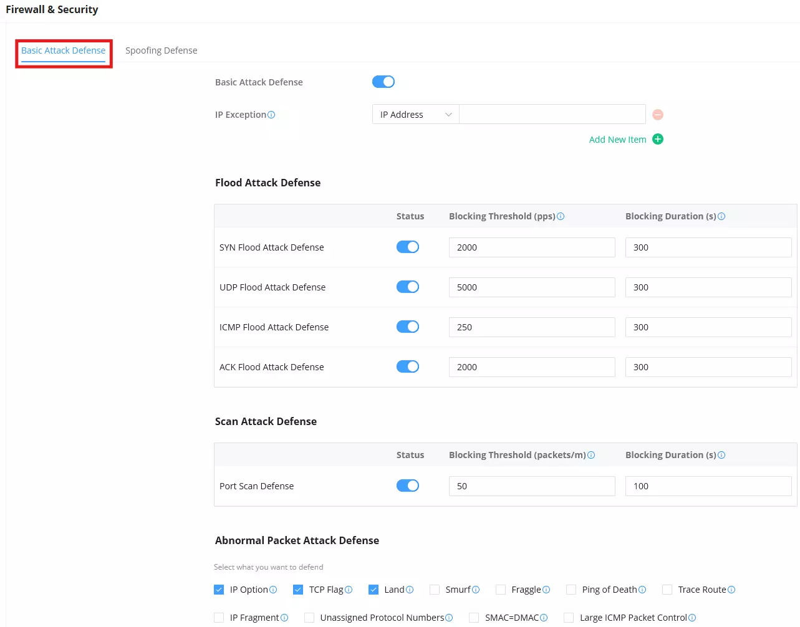Enable the Smurf checkbox
The height and width of the screenshot is (627, 800).
435,590
